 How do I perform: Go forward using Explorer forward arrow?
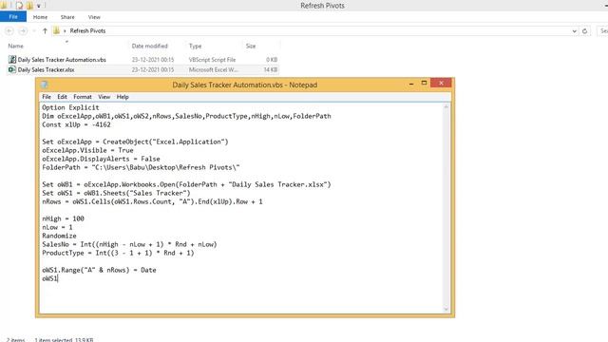23,31
